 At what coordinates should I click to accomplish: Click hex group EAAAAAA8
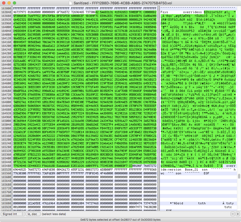pos(63,166)
